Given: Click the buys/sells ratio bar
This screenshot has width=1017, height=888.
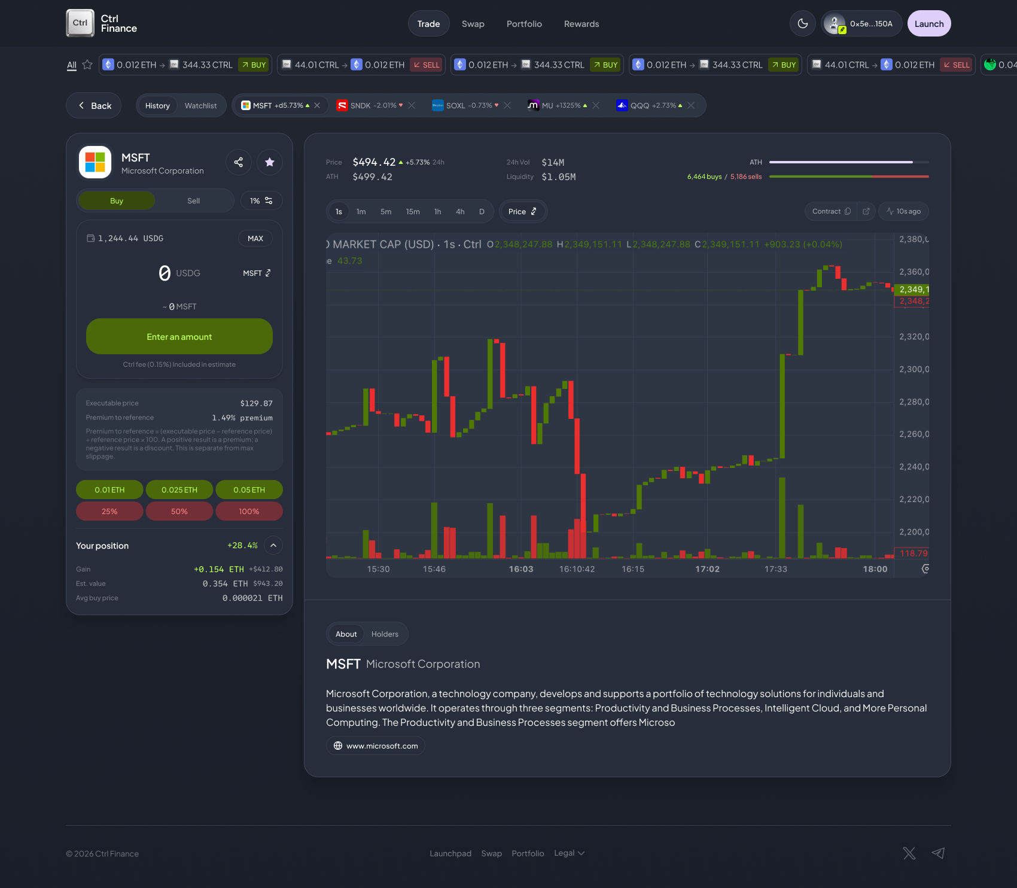Looking at the screenshot, I should [849, 177].
